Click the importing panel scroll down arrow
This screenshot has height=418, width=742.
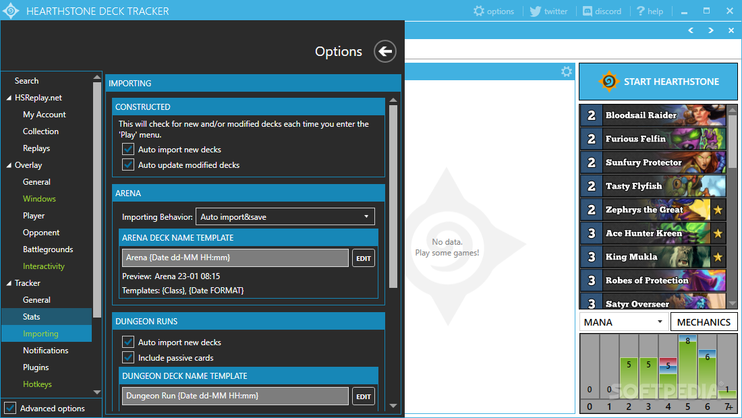(393, 406)
